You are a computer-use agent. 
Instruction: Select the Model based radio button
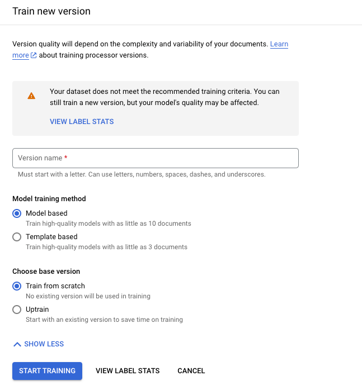point(17,213)
